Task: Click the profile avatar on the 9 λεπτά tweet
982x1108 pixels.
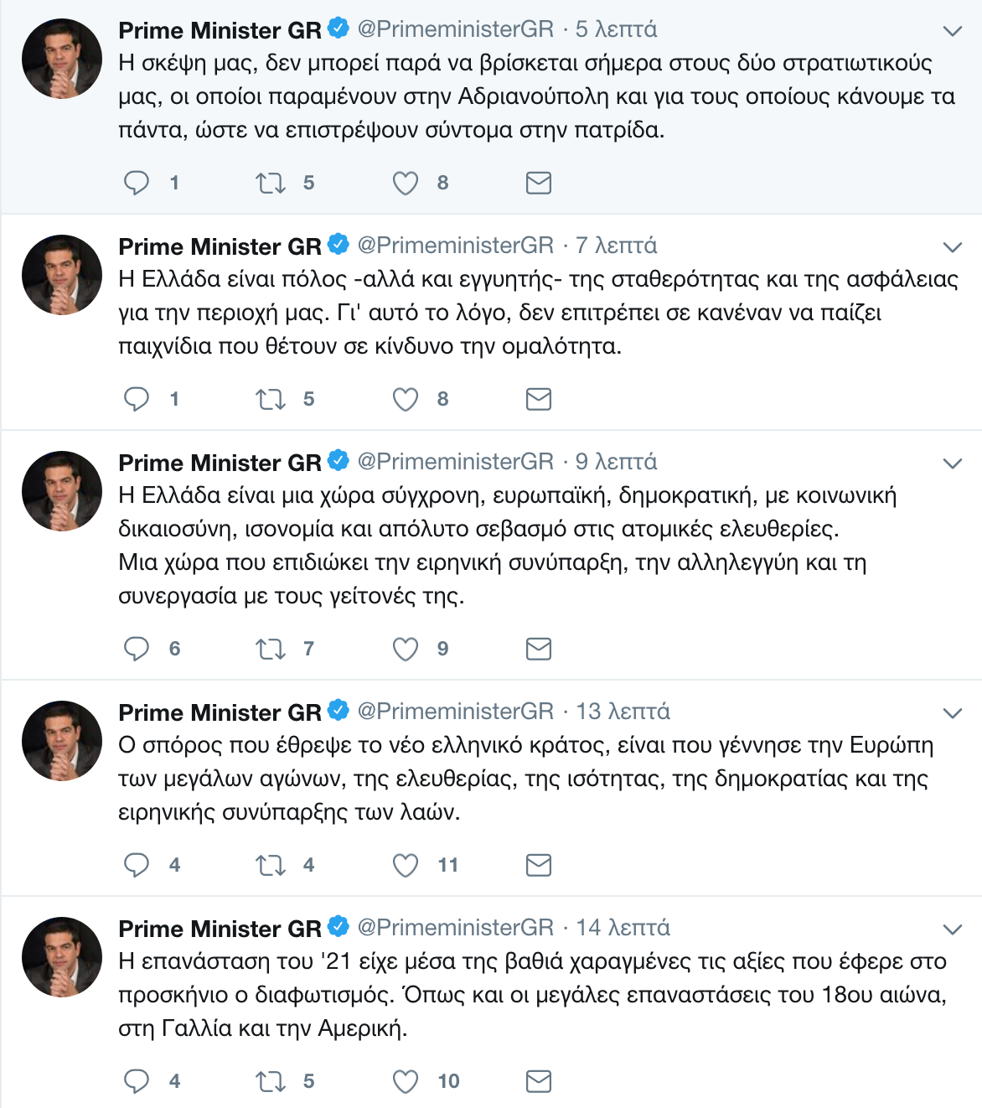Action: pos(62,491)
